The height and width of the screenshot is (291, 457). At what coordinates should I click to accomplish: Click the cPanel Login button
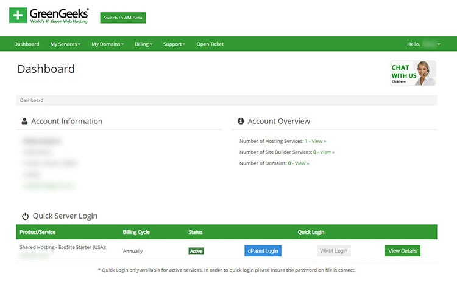[x=263, y=251]
